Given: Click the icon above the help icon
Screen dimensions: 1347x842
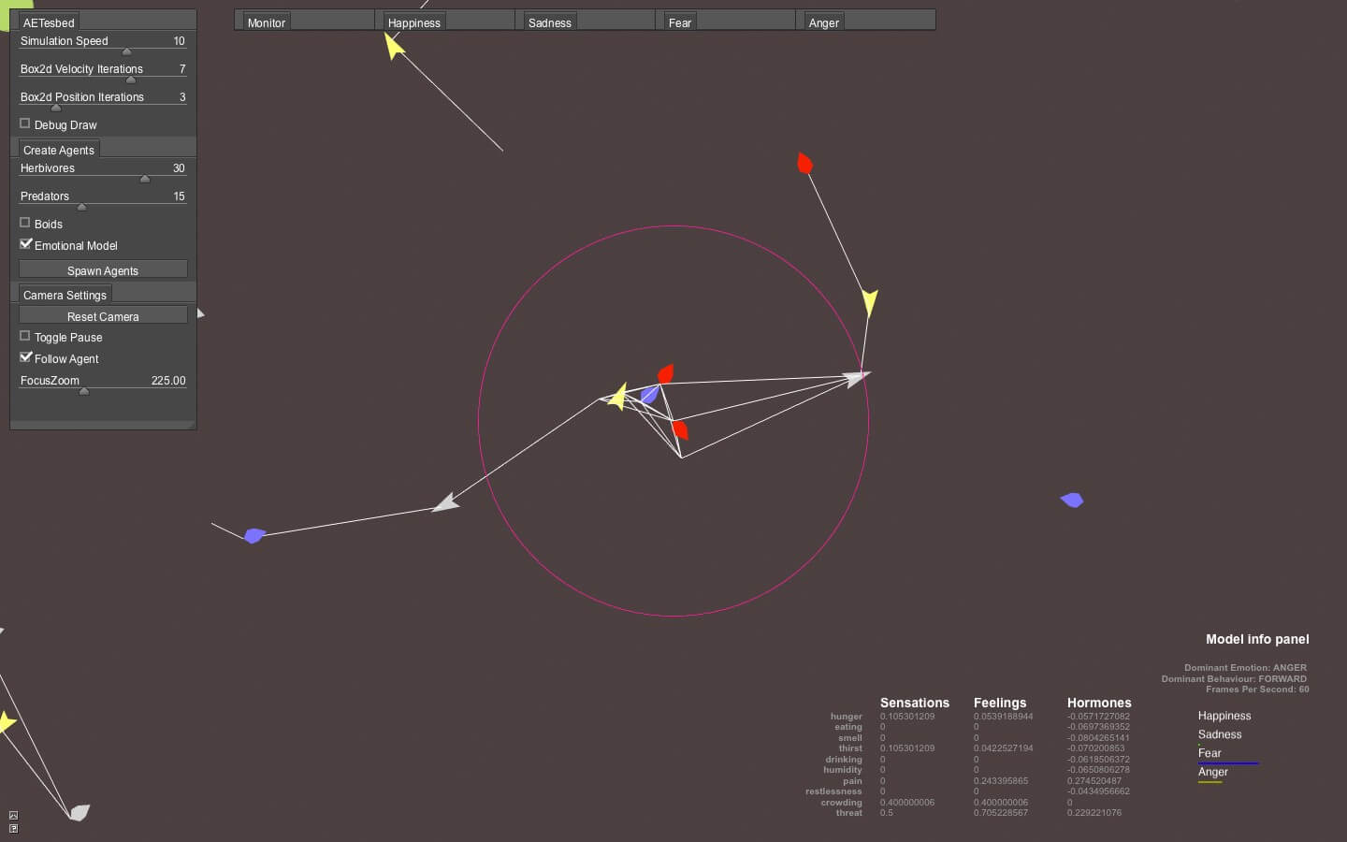Looking at the screenshot, I should [13, 815].
